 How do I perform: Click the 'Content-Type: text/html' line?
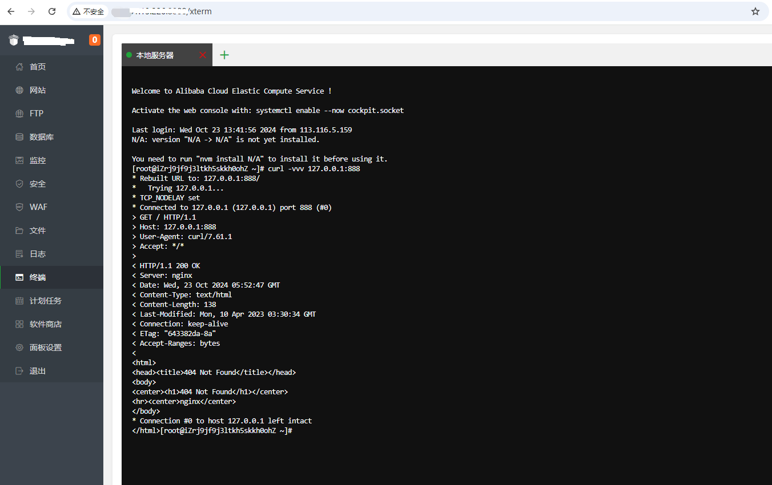coord(182,295)
